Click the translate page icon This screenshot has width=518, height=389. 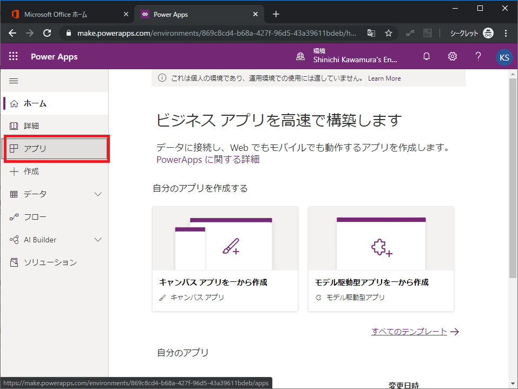pyautogui.click(x=371, y=33)
